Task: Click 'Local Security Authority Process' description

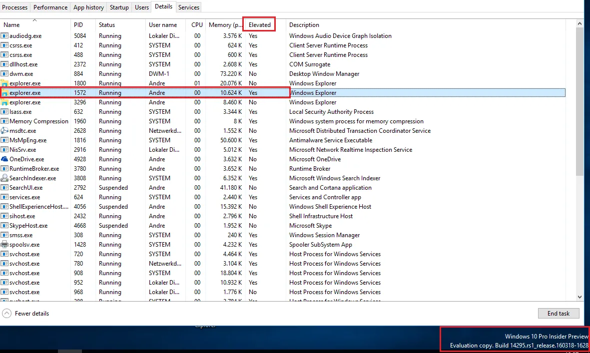Action: 331,112
